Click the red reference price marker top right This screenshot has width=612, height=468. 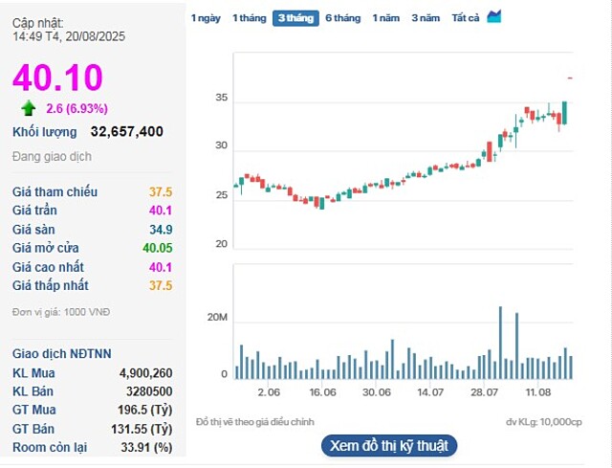coord(570,78)
